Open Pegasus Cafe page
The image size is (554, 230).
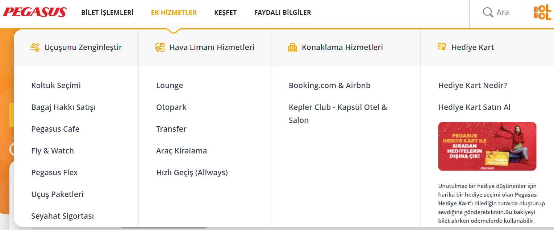tap(55, 129)
